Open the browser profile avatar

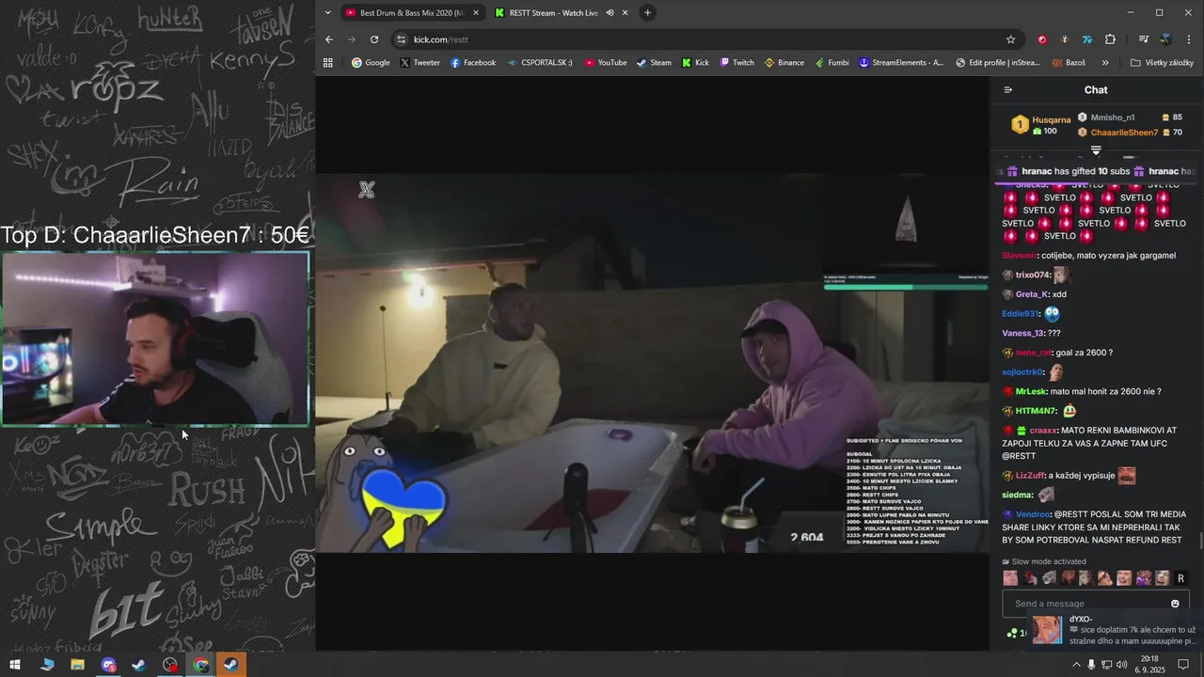(1165, 39)
